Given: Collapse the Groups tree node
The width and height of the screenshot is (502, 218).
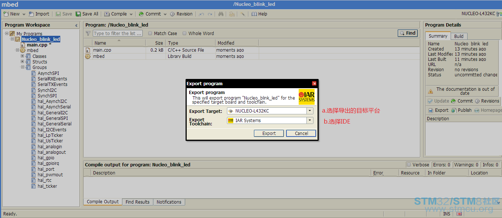Looking at the screenshot, I should 22,67.
